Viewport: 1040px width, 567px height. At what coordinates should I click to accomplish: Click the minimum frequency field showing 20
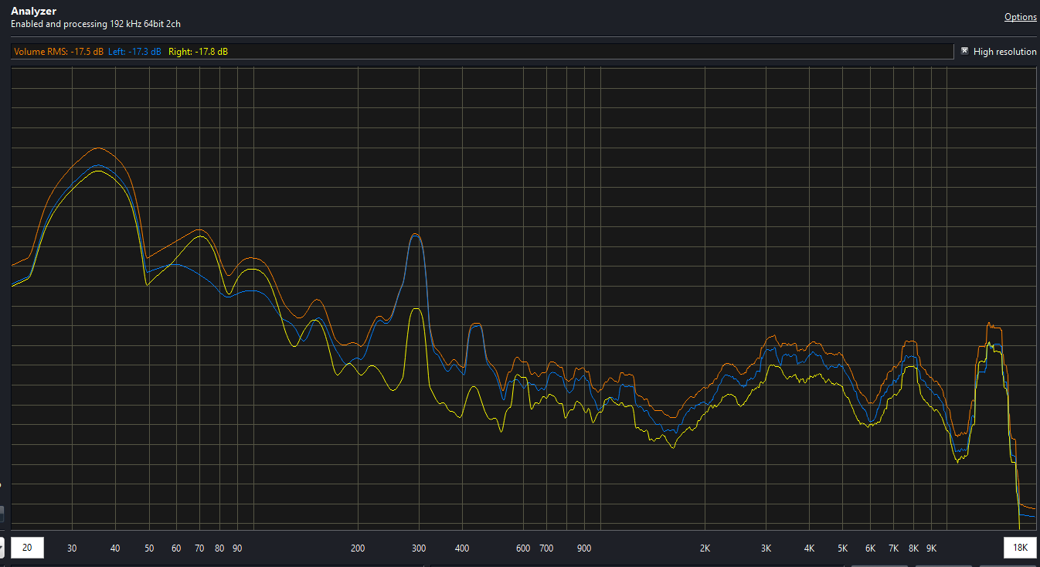(x=27, y=548)
